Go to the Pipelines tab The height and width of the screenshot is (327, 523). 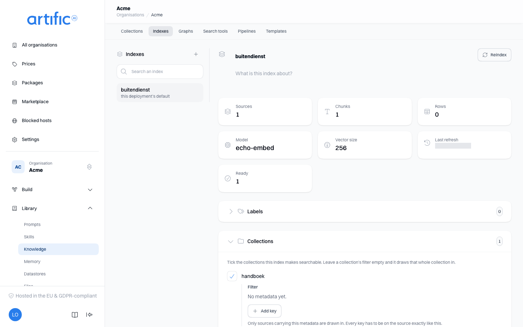(247, 31)
